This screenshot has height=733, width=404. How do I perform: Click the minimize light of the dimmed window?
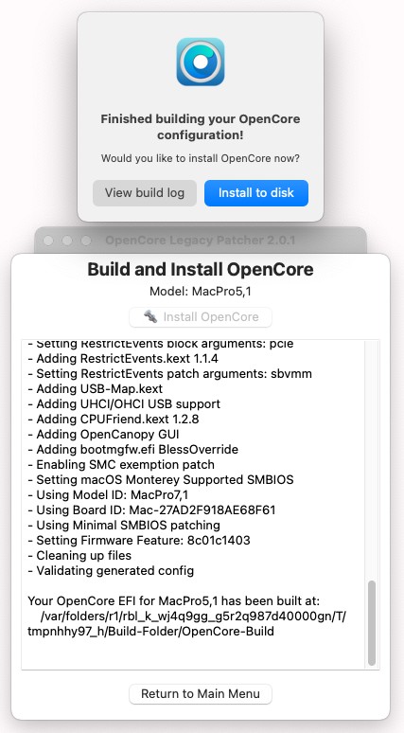pyautogui.click(x=67, y=241)
